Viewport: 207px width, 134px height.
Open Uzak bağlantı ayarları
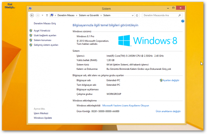click(45, 35)
